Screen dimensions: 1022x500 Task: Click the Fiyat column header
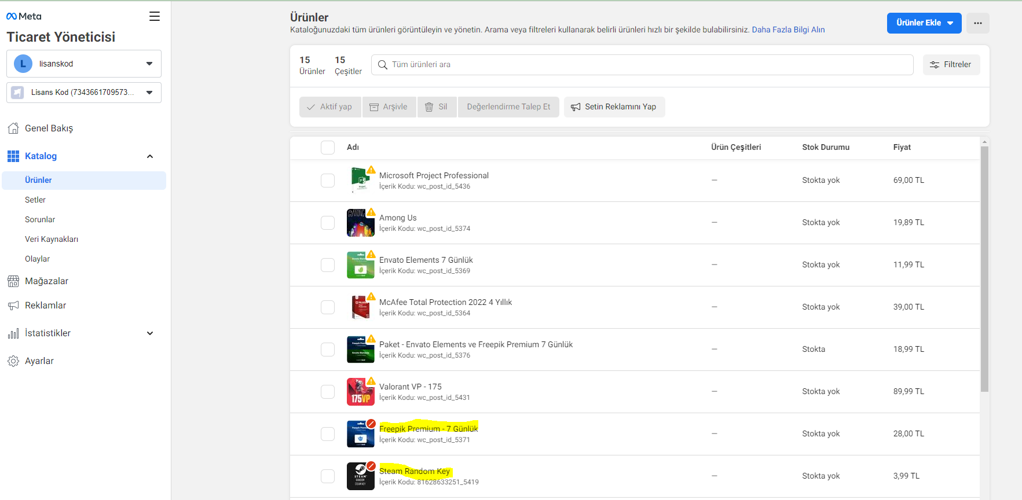pyautogui.click(x=902, y=148)
